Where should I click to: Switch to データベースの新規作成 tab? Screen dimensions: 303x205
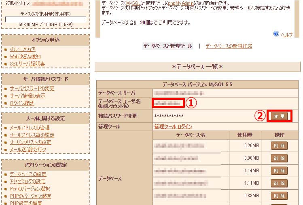pos(229,46)
